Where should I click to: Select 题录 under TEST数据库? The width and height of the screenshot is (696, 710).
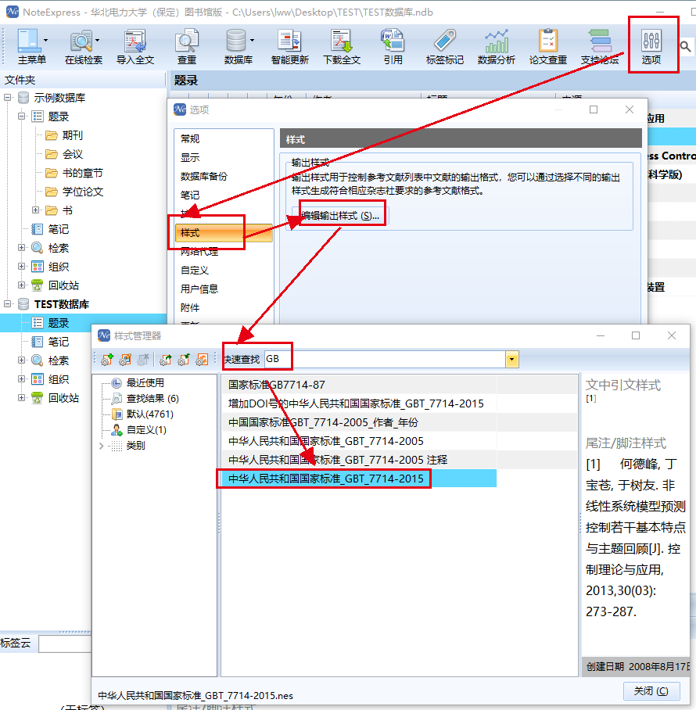point(58,323)
